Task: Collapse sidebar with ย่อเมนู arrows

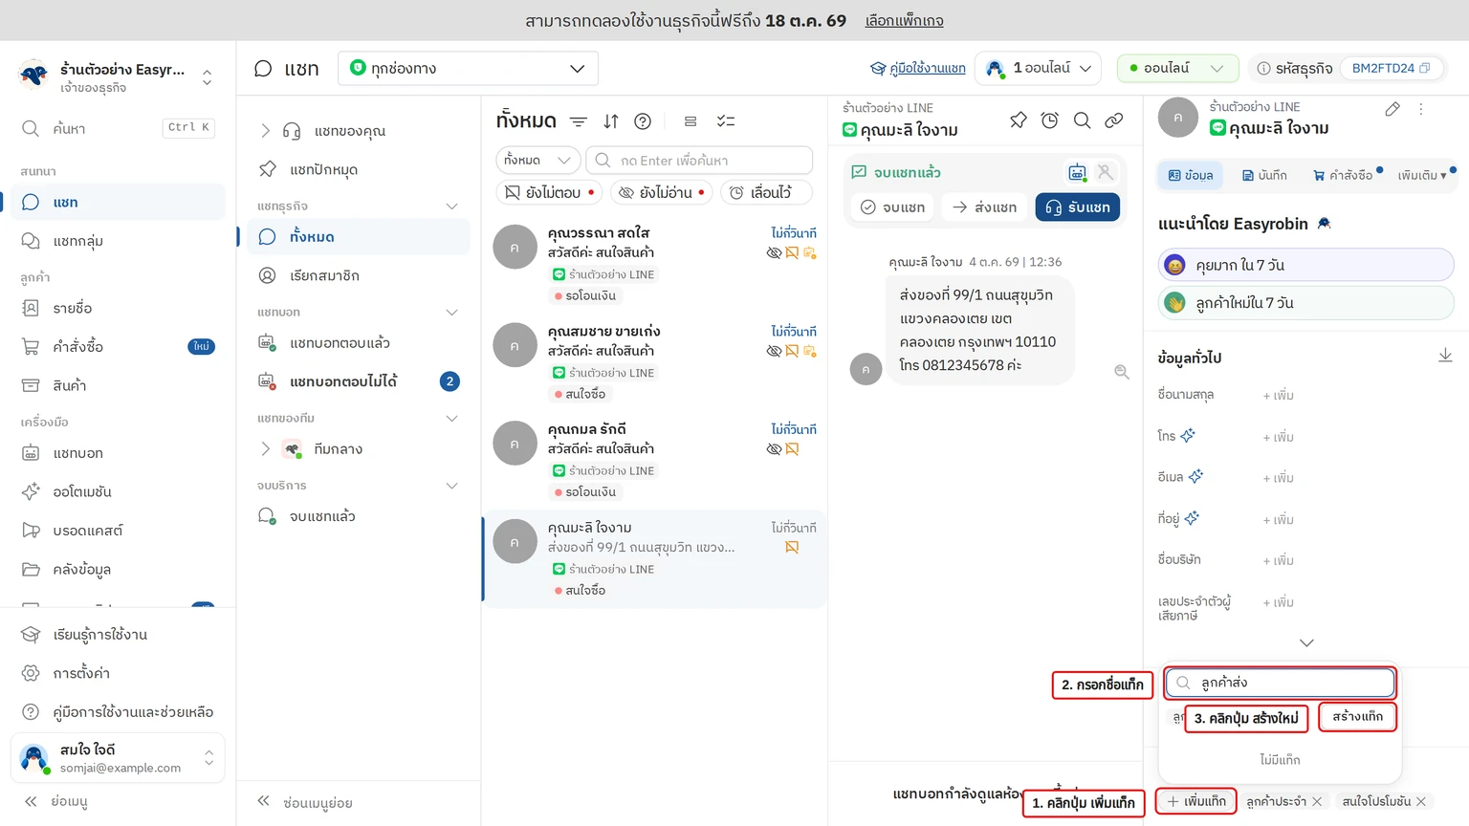Action: tap(31, 801)
